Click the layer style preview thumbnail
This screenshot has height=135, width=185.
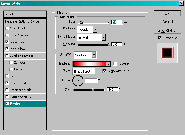pos(167,53)
